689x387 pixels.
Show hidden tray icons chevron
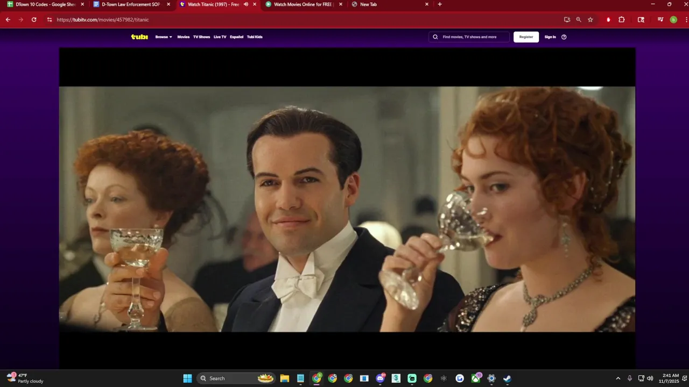pyautogui.click(x=618, y=378)
